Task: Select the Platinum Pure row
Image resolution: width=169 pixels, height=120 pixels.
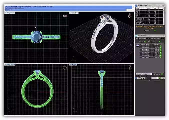Action: [x=149, y=17]
